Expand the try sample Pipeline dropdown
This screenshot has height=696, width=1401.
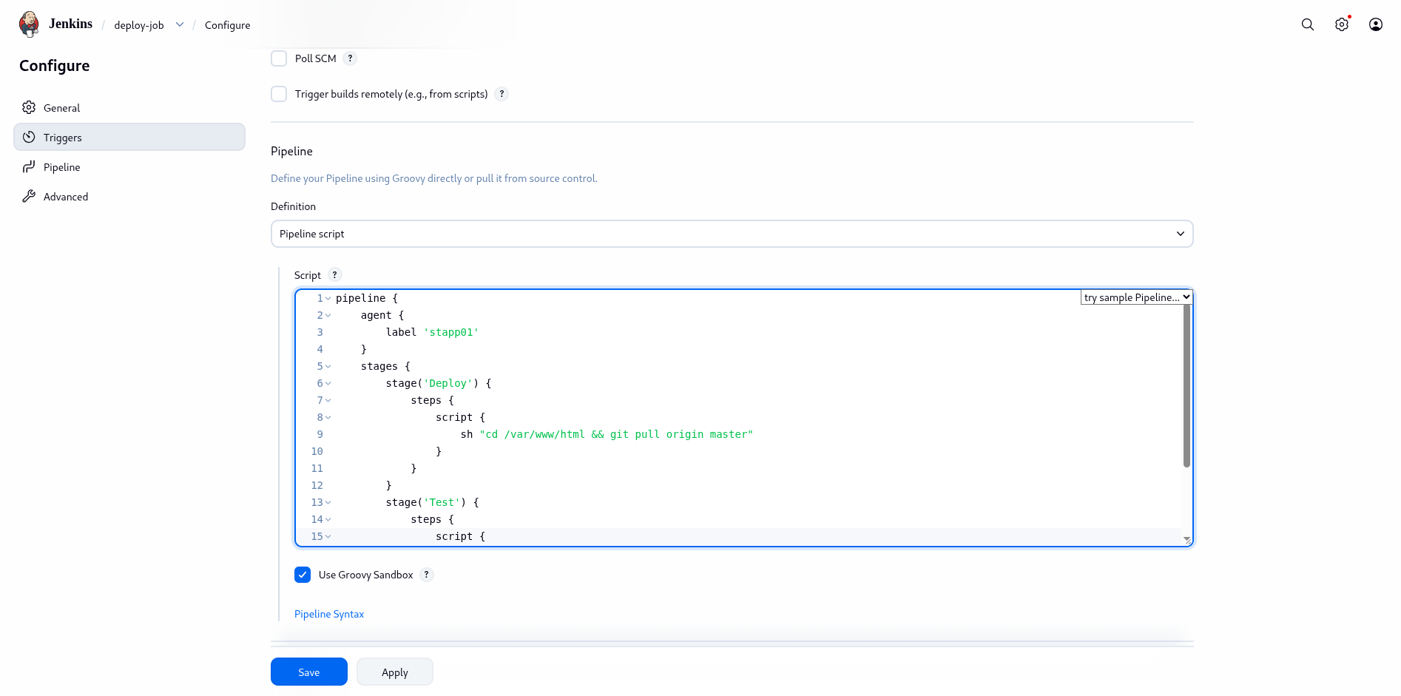point(1136,297)
